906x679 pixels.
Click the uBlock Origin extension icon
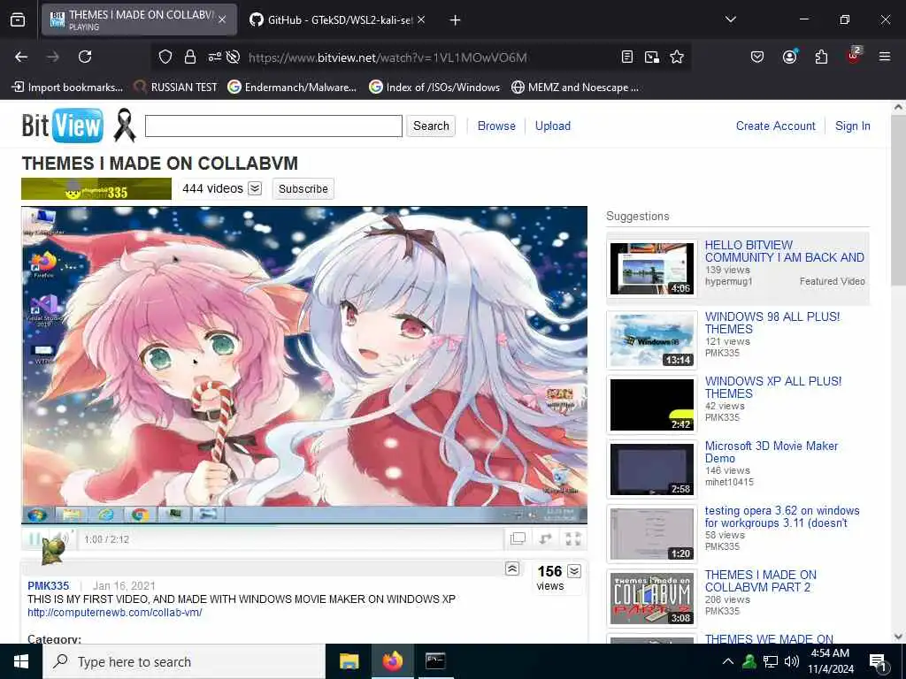[854, 56]
